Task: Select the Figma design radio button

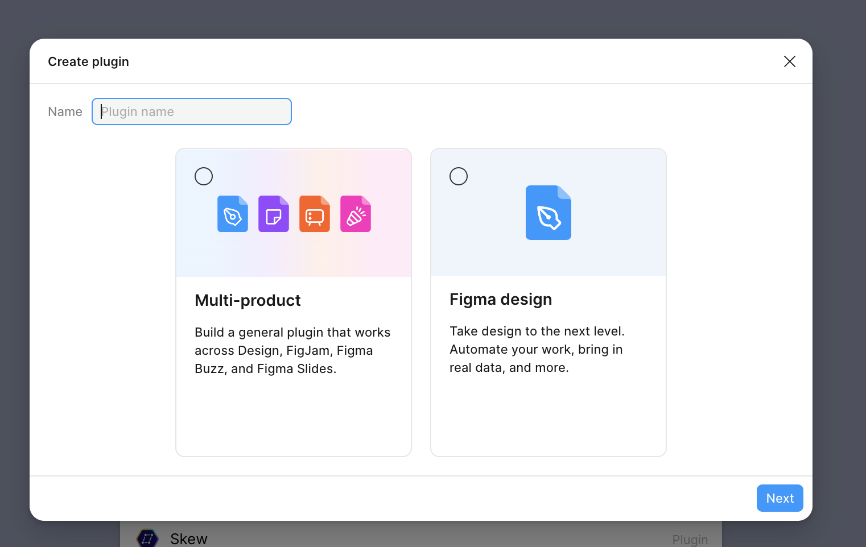Action: pos(459,176)
